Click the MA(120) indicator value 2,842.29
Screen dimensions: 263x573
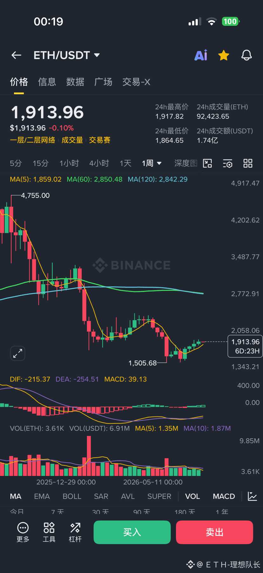[x=158, y=179]
